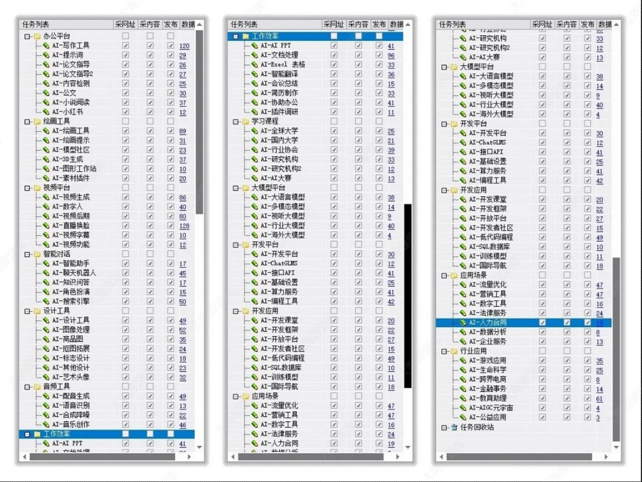
Task: Collapse the 办公平台 tree group
Action: [x=28, y=36]
